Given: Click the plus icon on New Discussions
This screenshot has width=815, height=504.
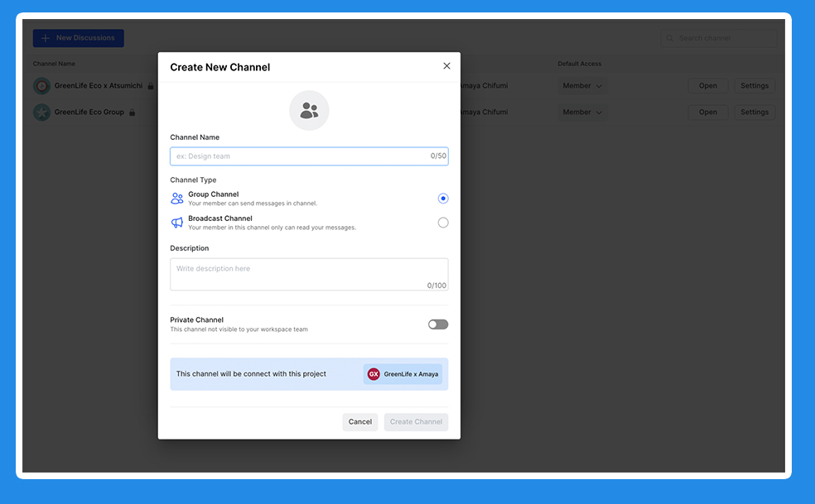Looking at the screenshot, I should pos(46,38).
